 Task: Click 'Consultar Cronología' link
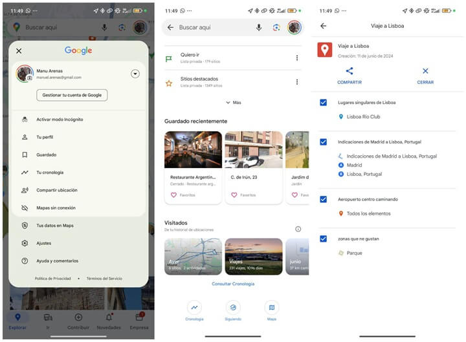click(x=233, y=284)
